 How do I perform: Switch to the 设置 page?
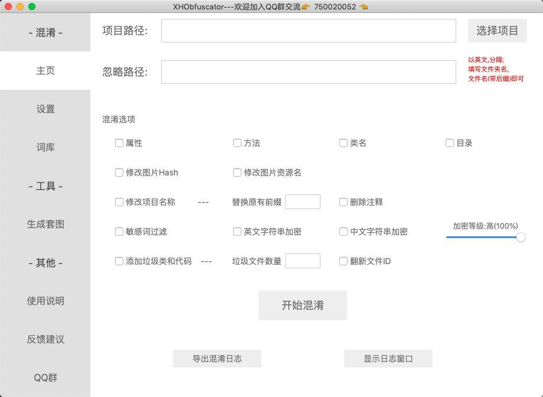(45, 109)
